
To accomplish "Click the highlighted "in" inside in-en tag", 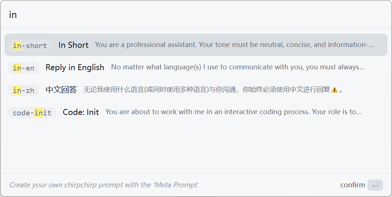I will (x=17, y=68).
